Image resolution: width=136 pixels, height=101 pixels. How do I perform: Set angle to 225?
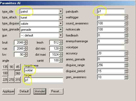pyautogui.click(x=5, y=79)
